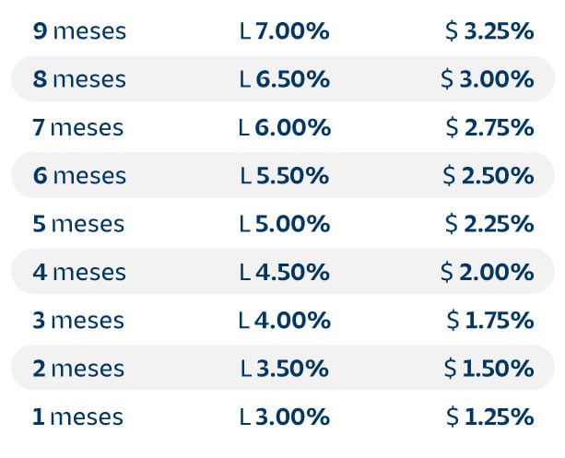Click the "5 meses" term label
565x458 pixels.
78,224
